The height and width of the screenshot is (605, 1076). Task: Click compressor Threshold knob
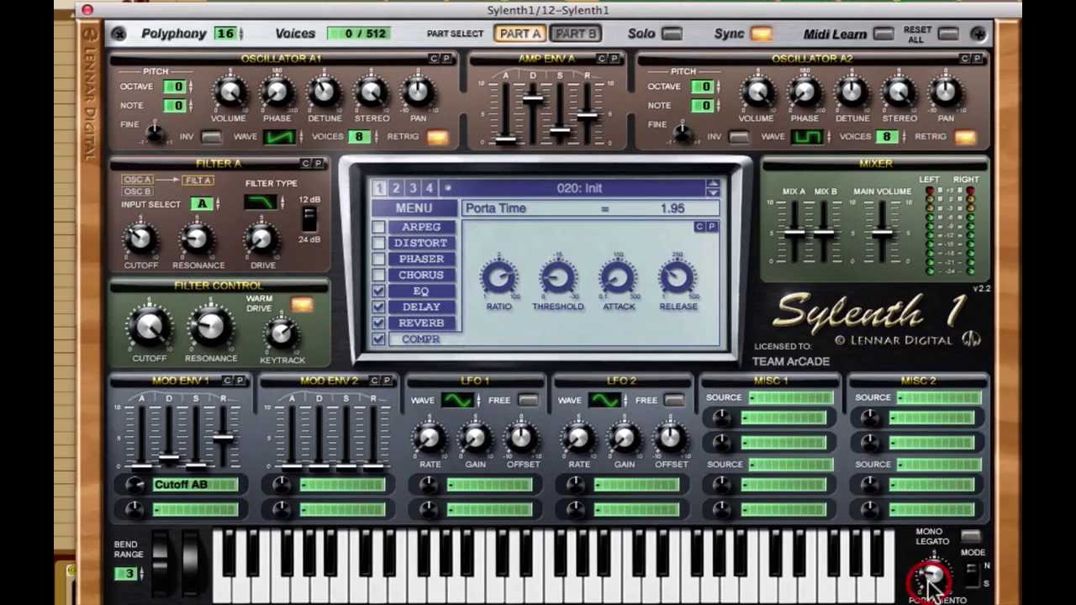click(x=557, y=278)
